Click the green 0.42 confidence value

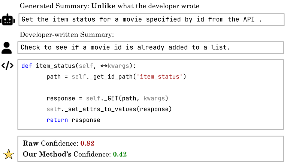(120, 154)
